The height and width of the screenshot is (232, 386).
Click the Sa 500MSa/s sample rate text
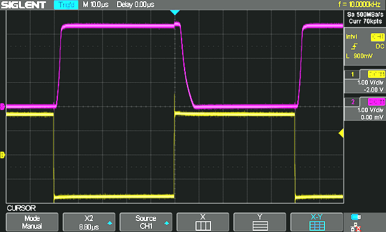[365, 14]
